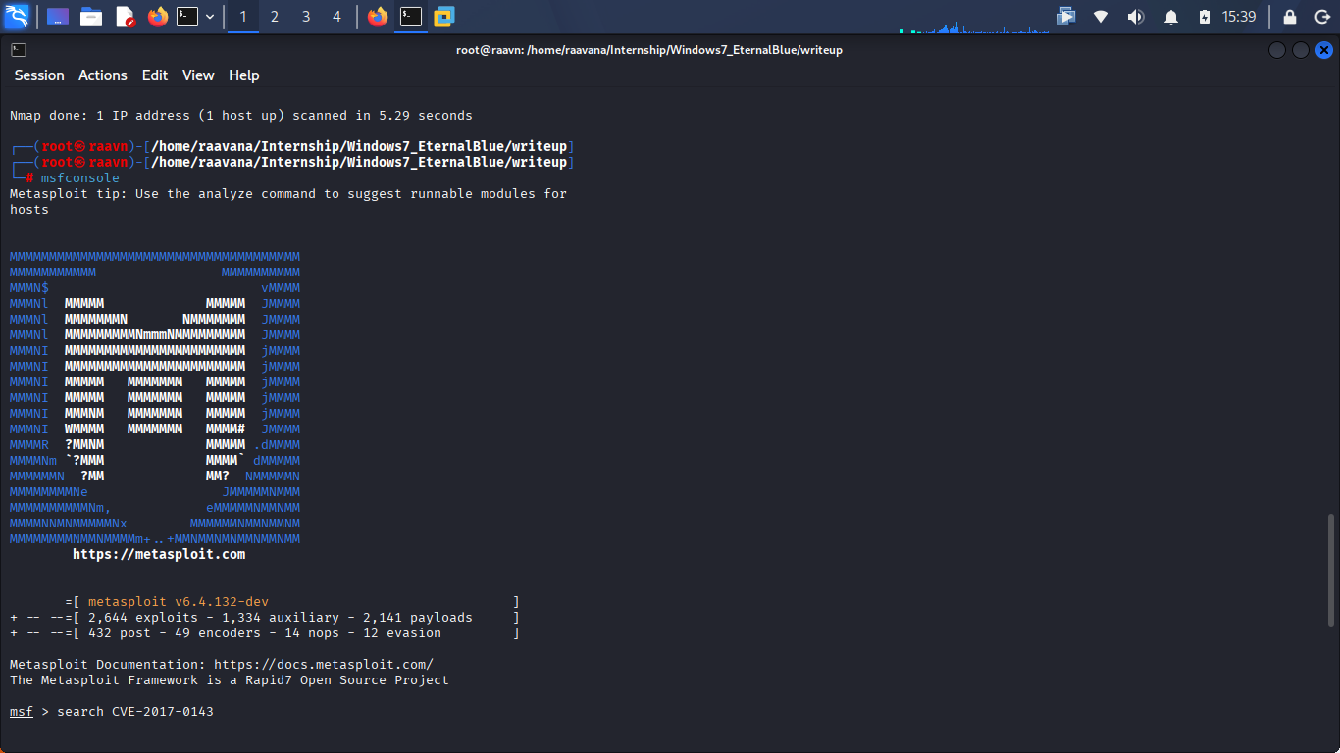Switch to workspace 4
Viewport: 1340px width, 753px height.
click(x=337, y=17)
